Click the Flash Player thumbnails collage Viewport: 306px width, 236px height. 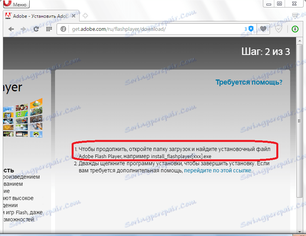point(23,118)
